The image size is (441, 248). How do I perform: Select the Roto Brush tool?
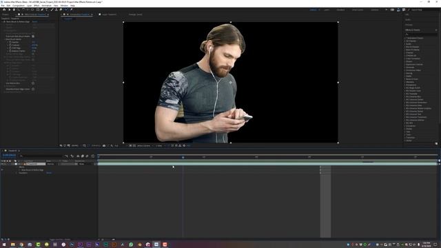(x=66, y=10)
